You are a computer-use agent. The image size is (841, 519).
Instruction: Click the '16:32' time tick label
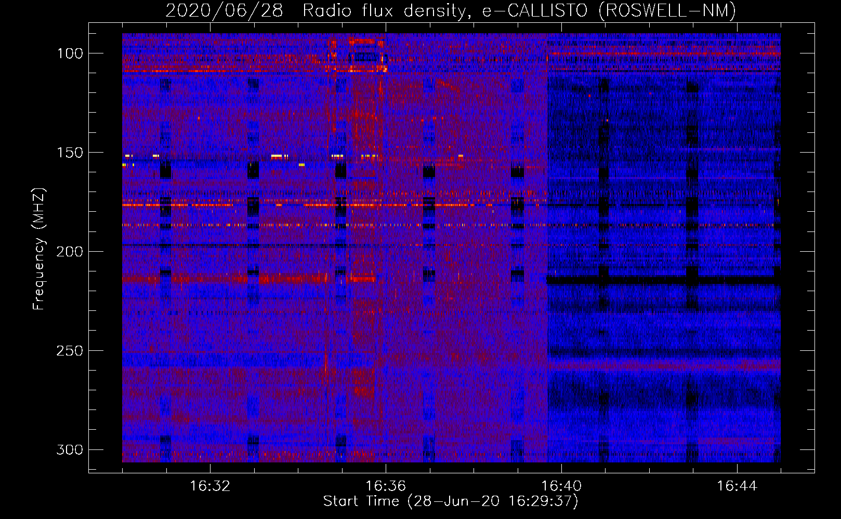point(210,486)
